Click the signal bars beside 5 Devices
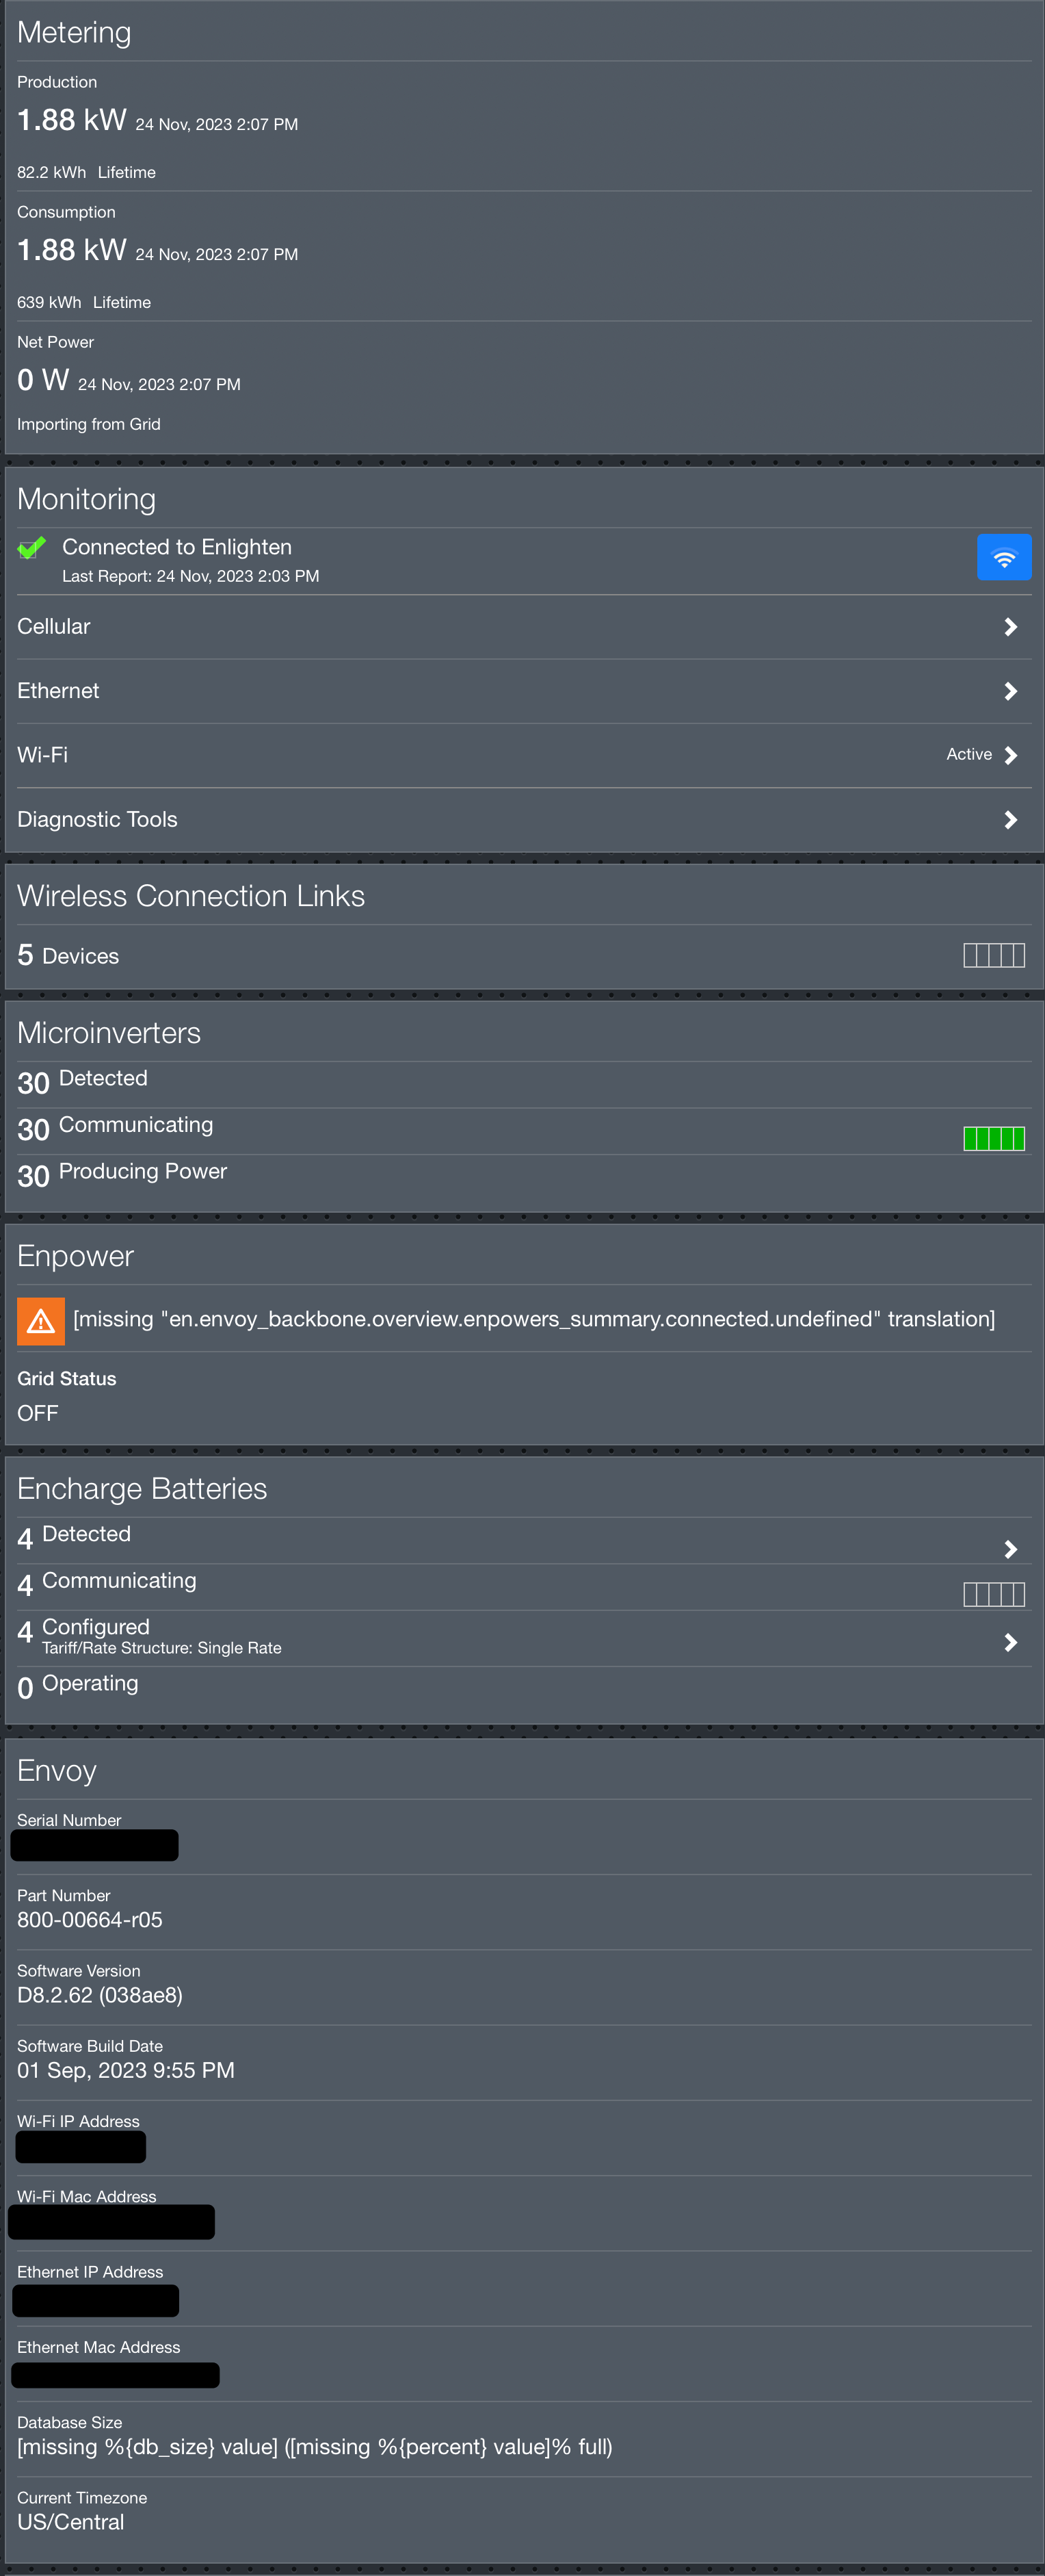Image resolution: width=1045 pixels, height=2576 pixels. coord(993,955)
